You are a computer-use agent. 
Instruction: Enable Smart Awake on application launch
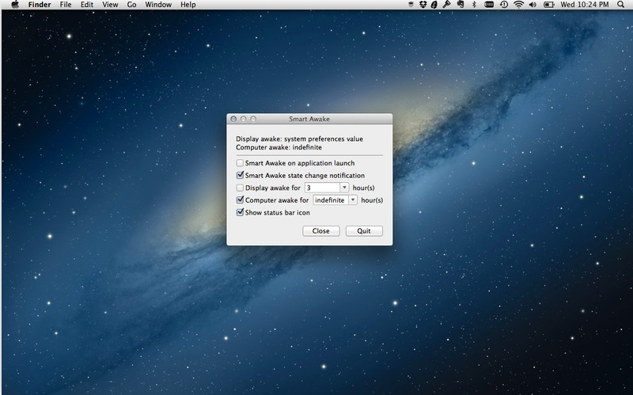point(240,163)
